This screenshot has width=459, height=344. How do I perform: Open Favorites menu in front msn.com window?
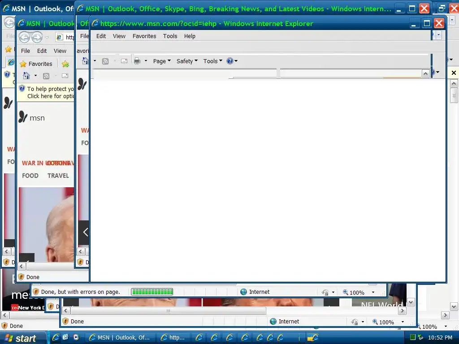click(144, 36)
